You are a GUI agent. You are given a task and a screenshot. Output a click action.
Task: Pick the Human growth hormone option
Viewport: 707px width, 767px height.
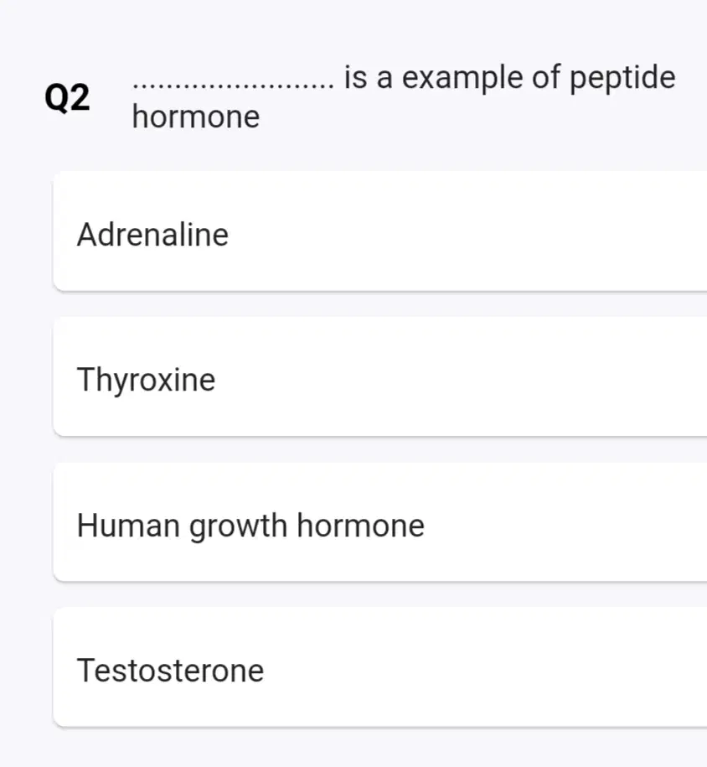coord(380,522)
